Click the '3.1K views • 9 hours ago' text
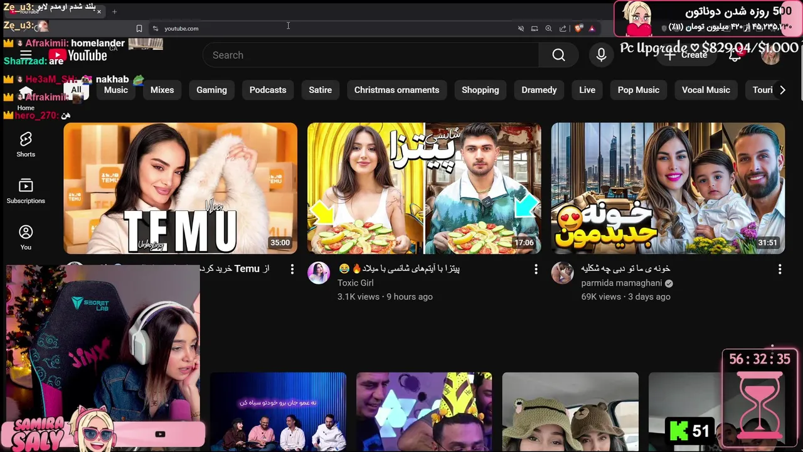The width and height of the screenshot is (803, 452). [385, 297]
